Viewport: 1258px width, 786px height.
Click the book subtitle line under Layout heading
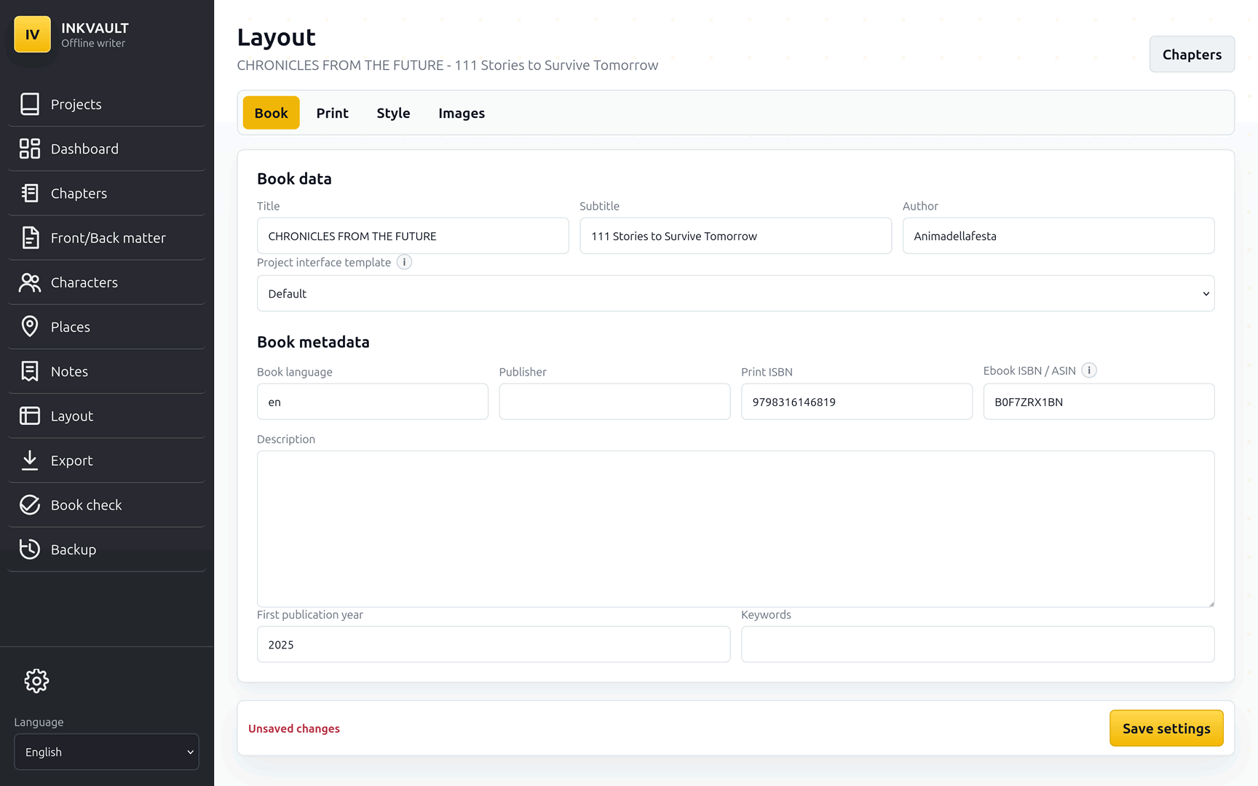[x=448, y=65]
